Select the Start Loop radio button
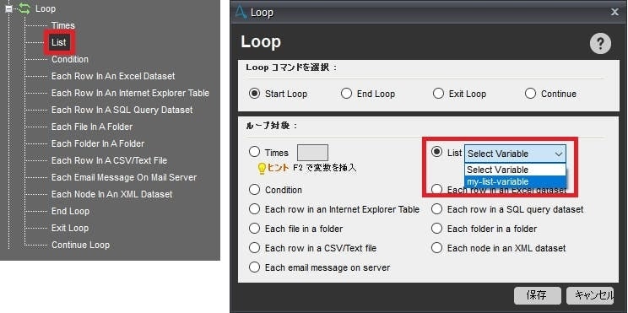 coord(254,94)
